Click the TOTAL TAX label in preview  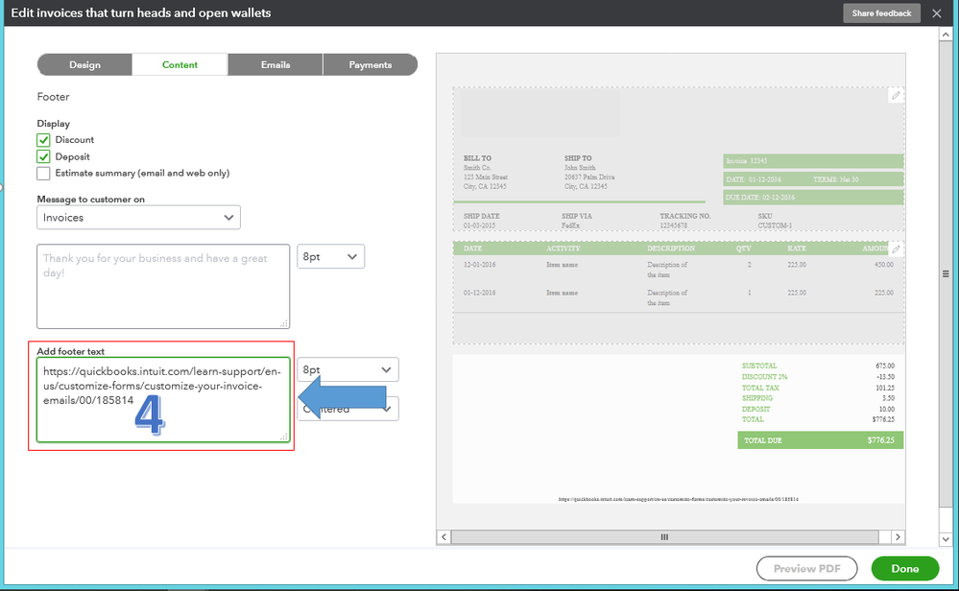[760, 388]
